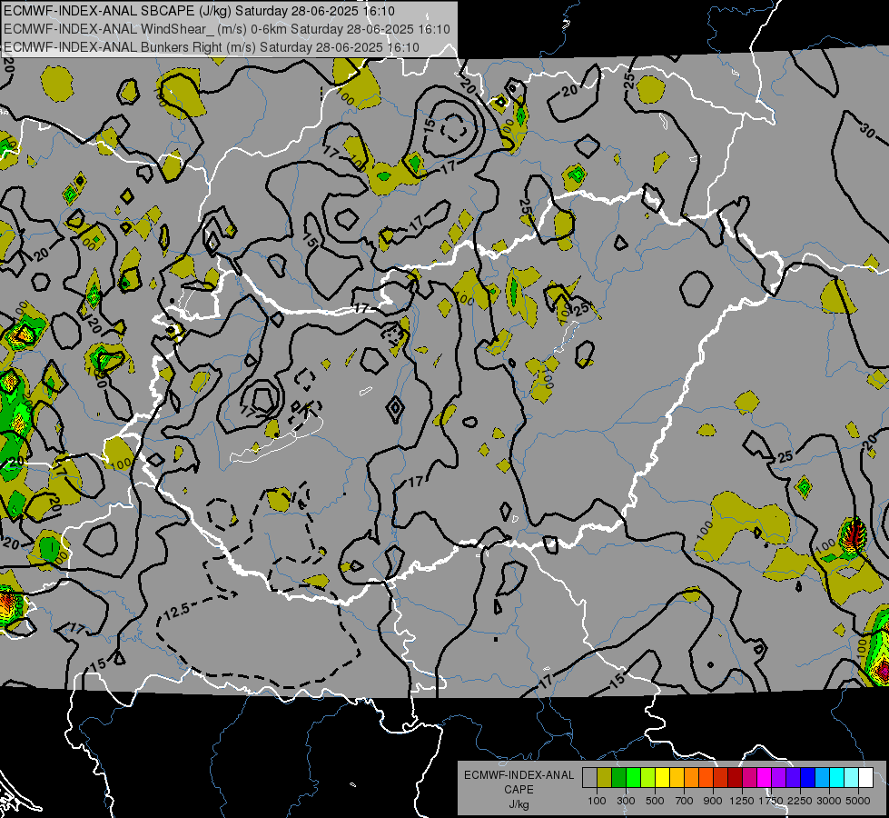The image size is (889, 818).
Task: Pick the dark maroon-red legend swatch
Action: click(x=736, y=778)
